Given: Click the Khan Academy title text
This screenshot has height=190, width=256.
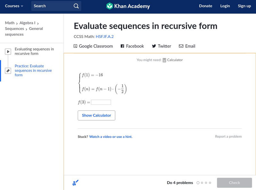Looking at the screenshot, I should (132, 6).
